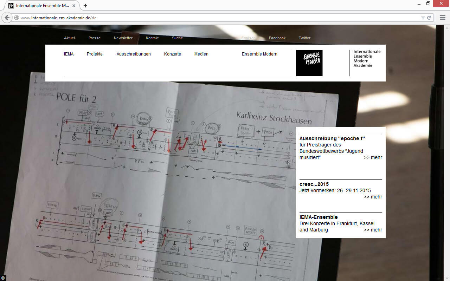Click the copyright icon in bottom corner
The height and width of the screenshot is (281, 450).
point(3,278)
